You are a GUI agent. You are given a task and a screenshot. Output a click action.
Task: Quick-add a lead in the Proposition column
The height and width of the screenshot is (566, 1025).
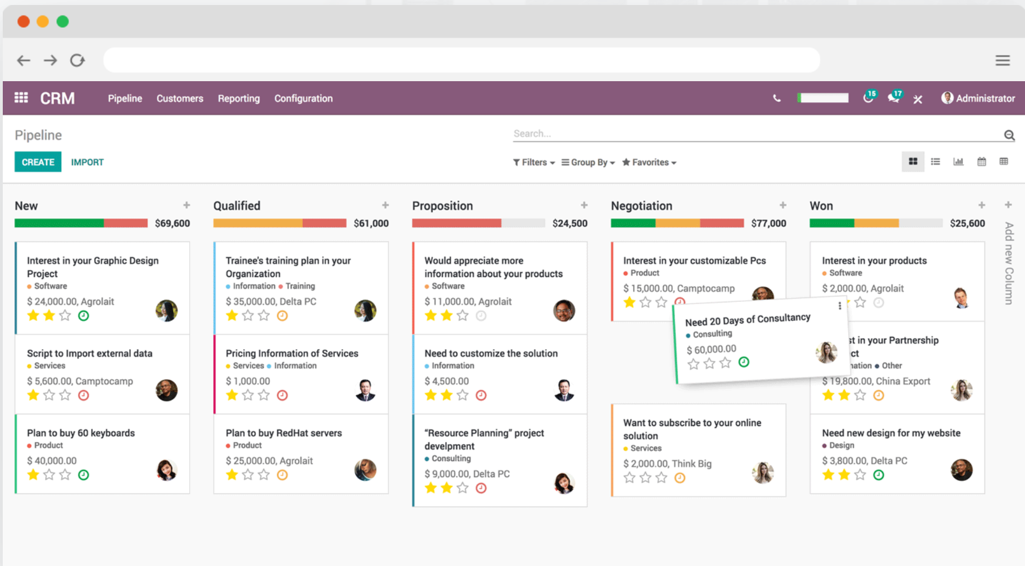(x=584, y=205)
